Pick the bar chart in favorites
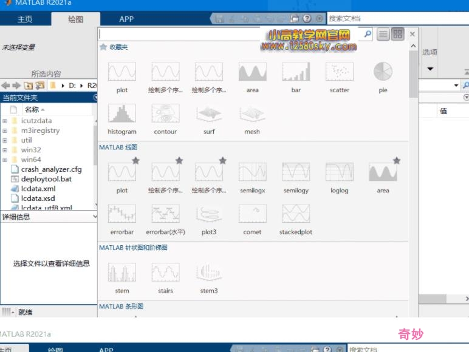Viewport: 469px width, 352px height. [x=296, y=77]
